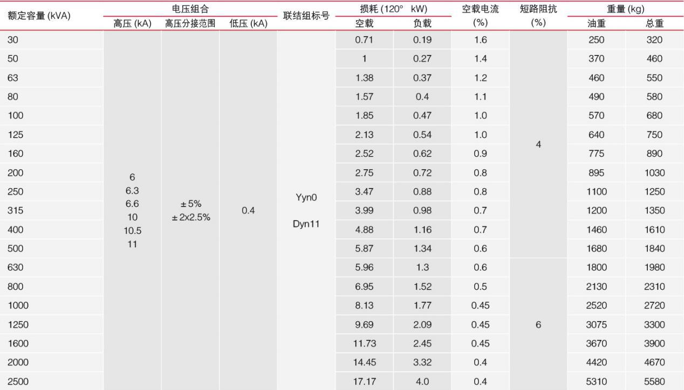Select no-load loss 1.38
This screenshot has width=684, height=390.
(364, 78)
